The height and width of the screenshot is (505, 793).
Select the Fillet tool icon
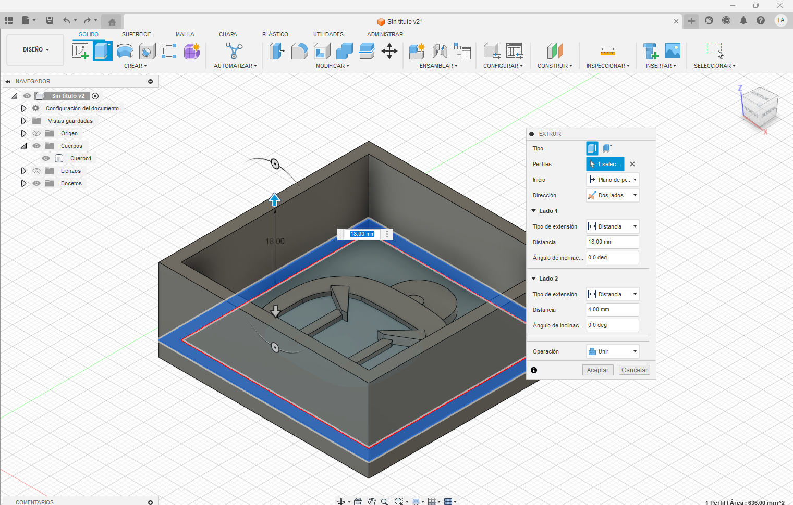pos(299,51)
